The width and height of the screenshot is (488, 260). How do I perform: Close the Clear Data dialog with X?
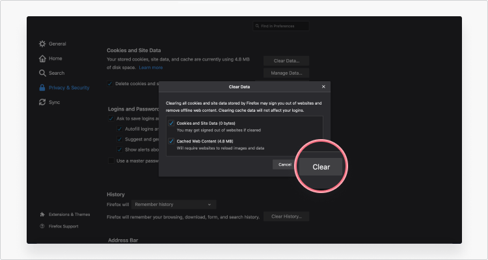323,86
